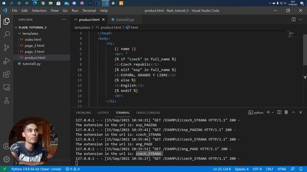Click html element in the breadcrumb path

pyautogui.click(x=132, y=28)
